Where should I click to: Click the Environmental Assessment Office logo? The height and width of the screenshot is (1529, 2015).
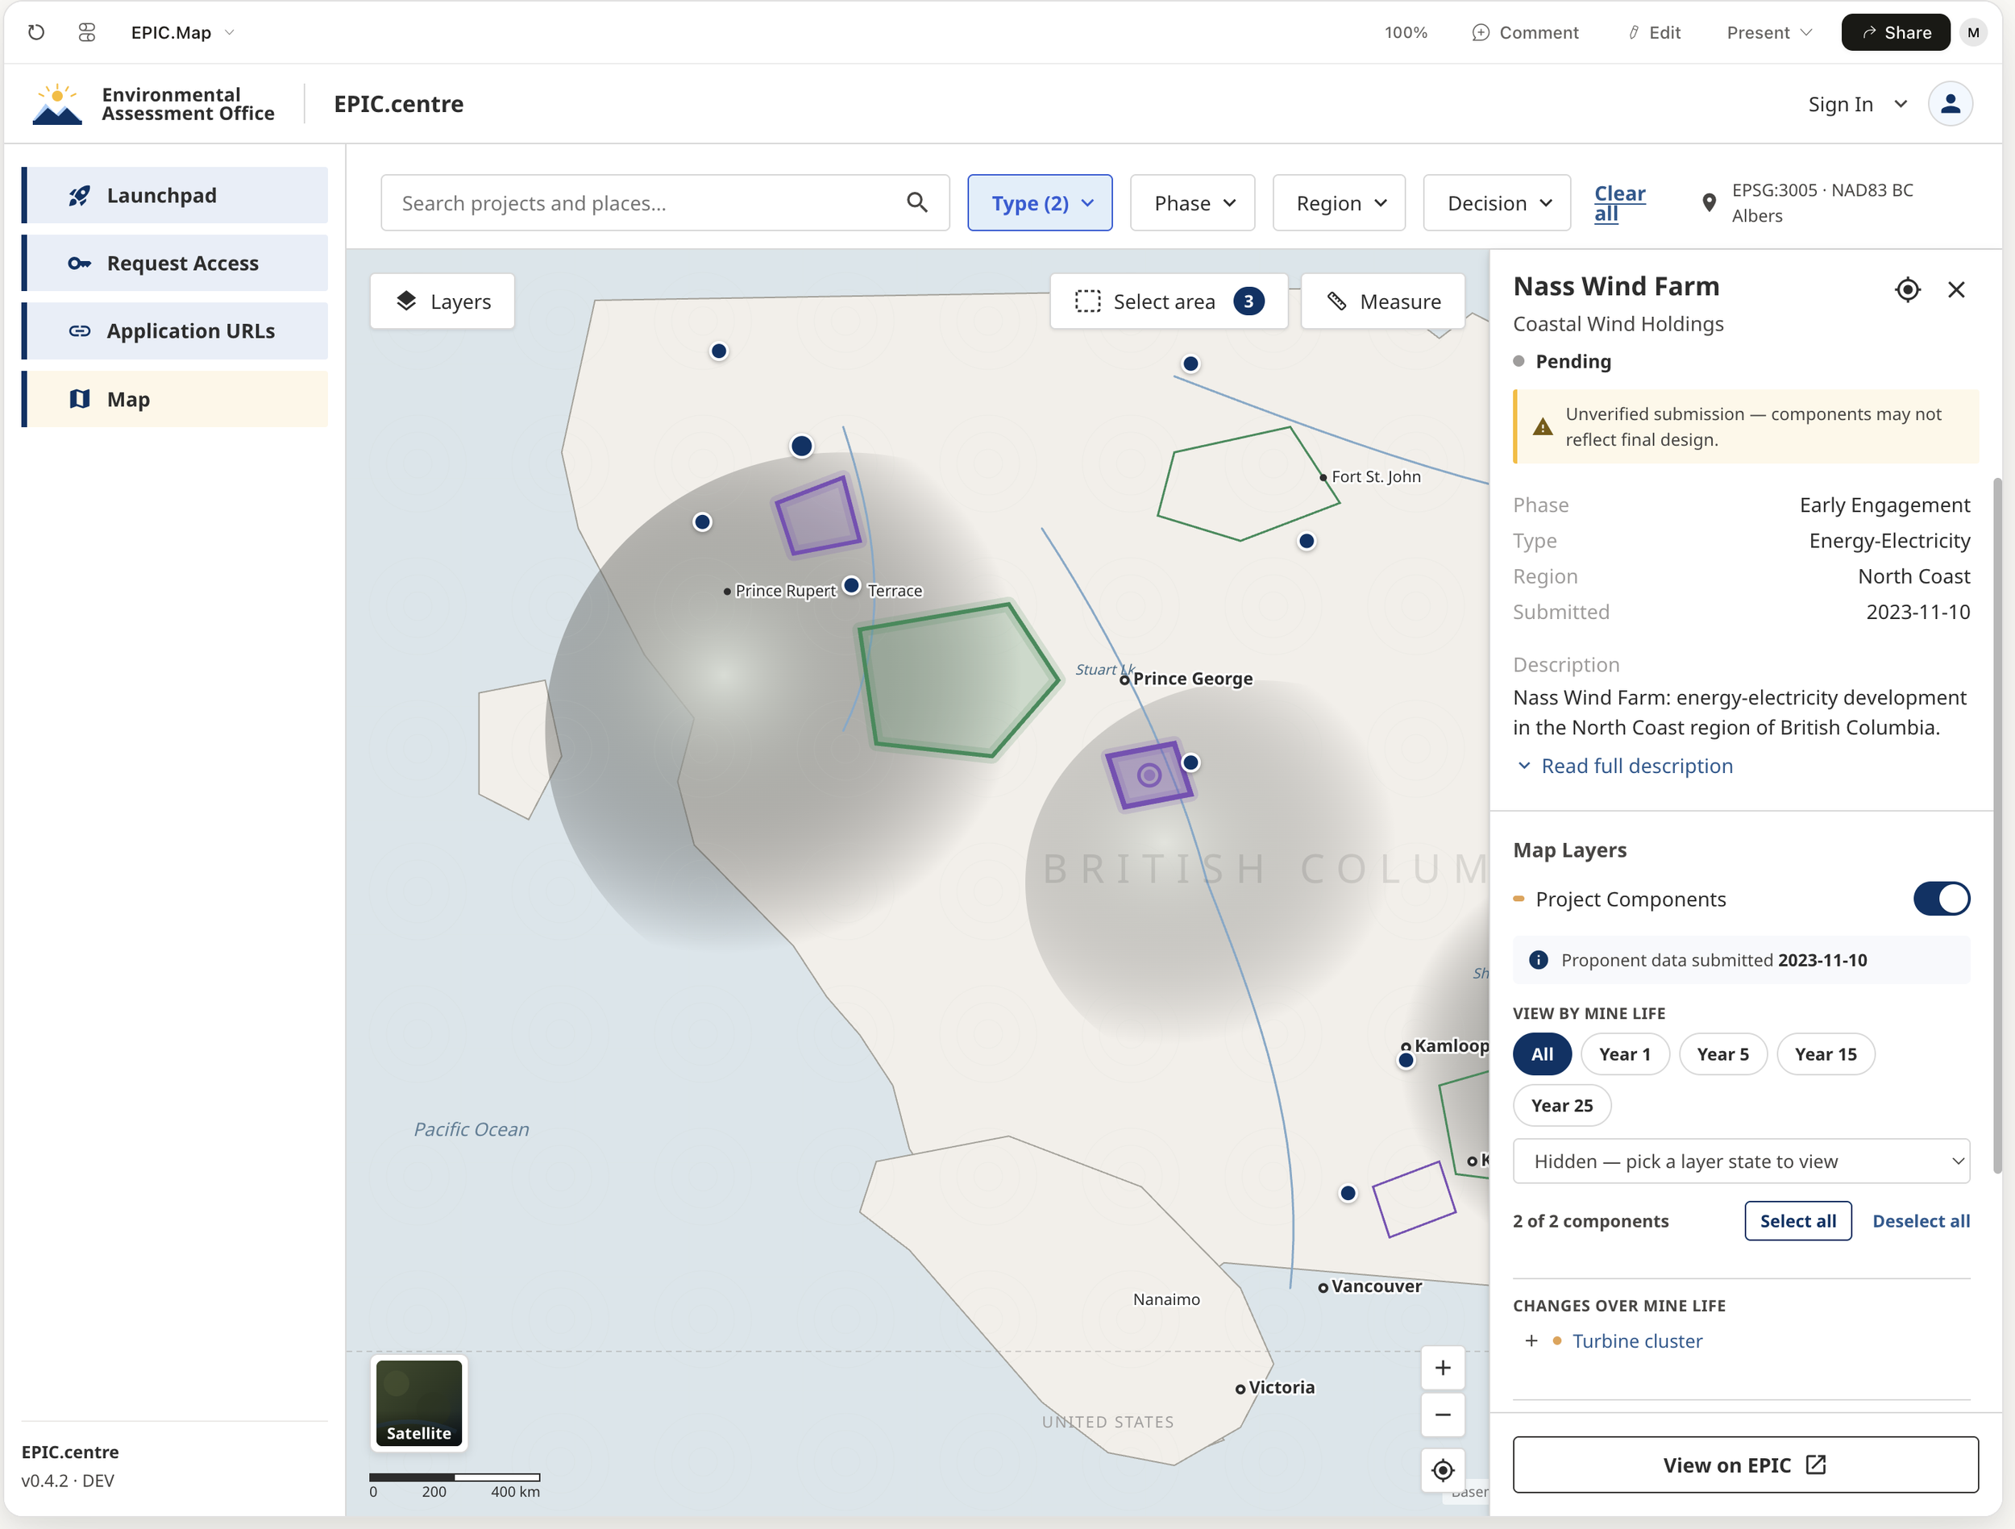(153, 104)
